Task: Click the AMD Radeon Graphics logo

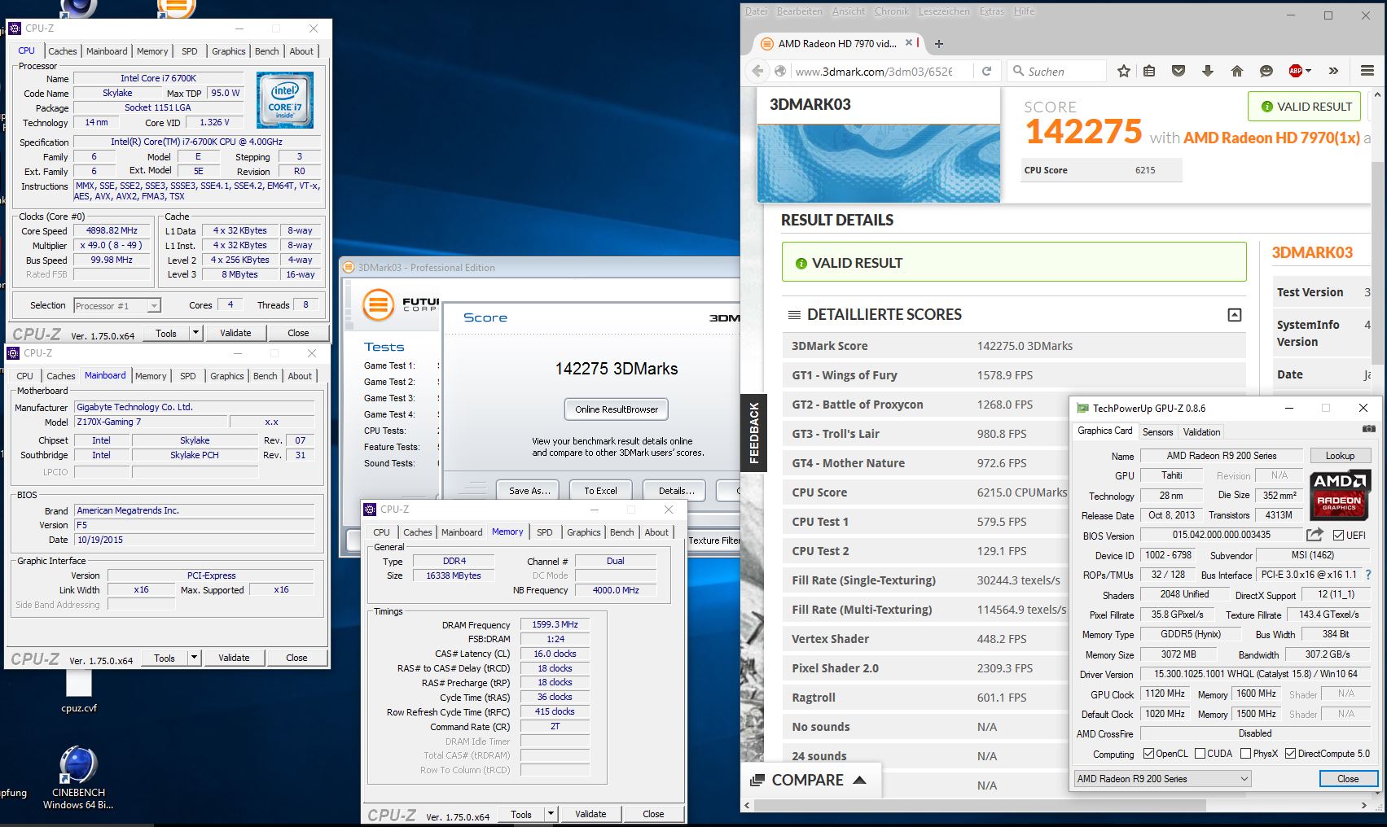Action: pyautogui.click(x=1340, y=494)
